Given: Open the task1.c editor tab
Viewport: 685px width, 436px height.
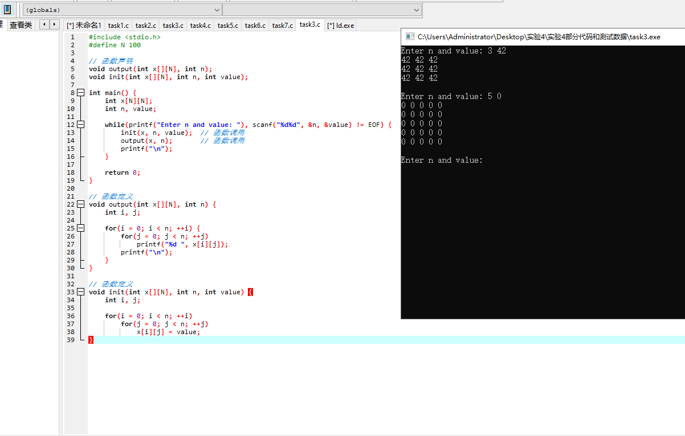Looking at the screenshot, I should point(119,26).
